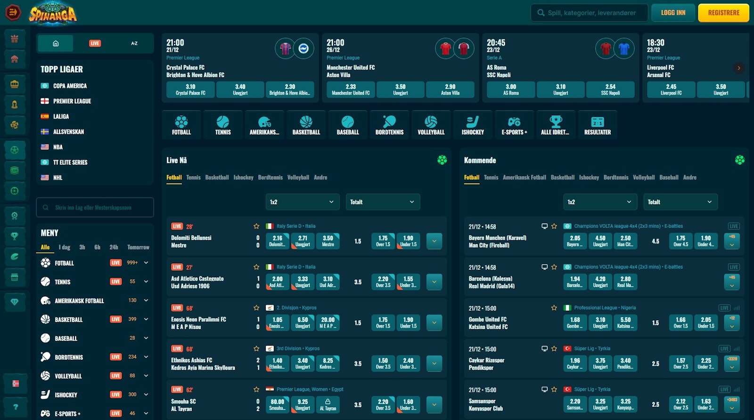Advance featured matches carousel with right arrow

point(738,68)
